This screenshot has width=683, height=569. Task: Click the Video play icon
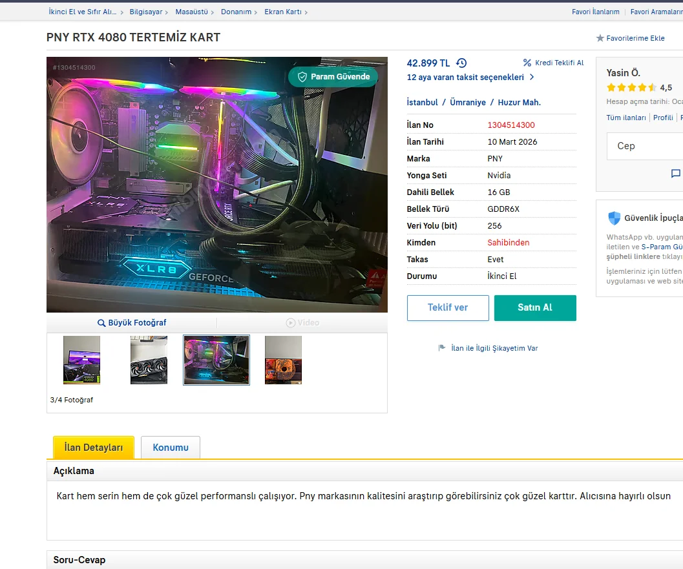tap(291, 322)
